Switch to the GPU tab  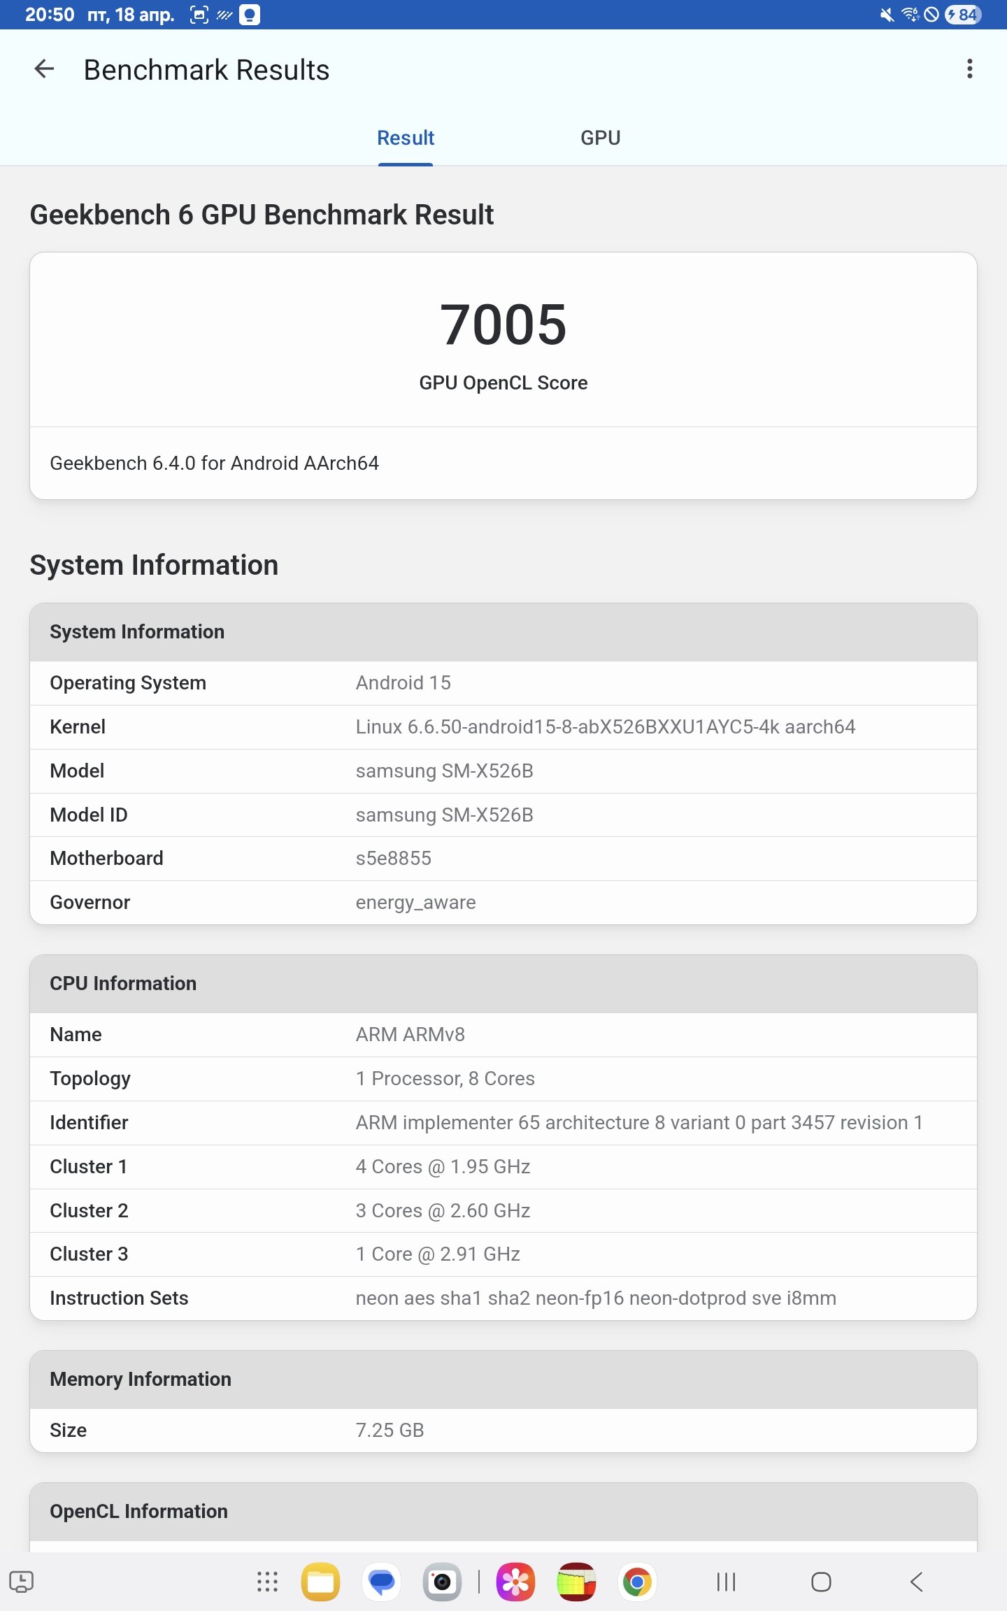[x=600, y=138]
